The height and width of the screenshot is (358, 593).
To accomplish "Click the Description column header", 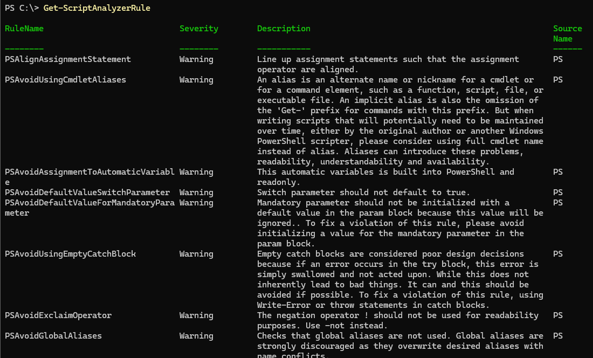I will pos(284,29).
